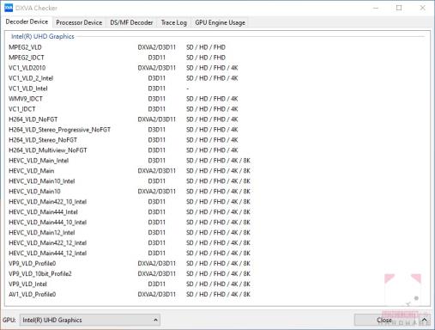Select the VP9_VLD_10bit_Profile2 entry
The image size is (435, 330).
[x=40, y=274]
